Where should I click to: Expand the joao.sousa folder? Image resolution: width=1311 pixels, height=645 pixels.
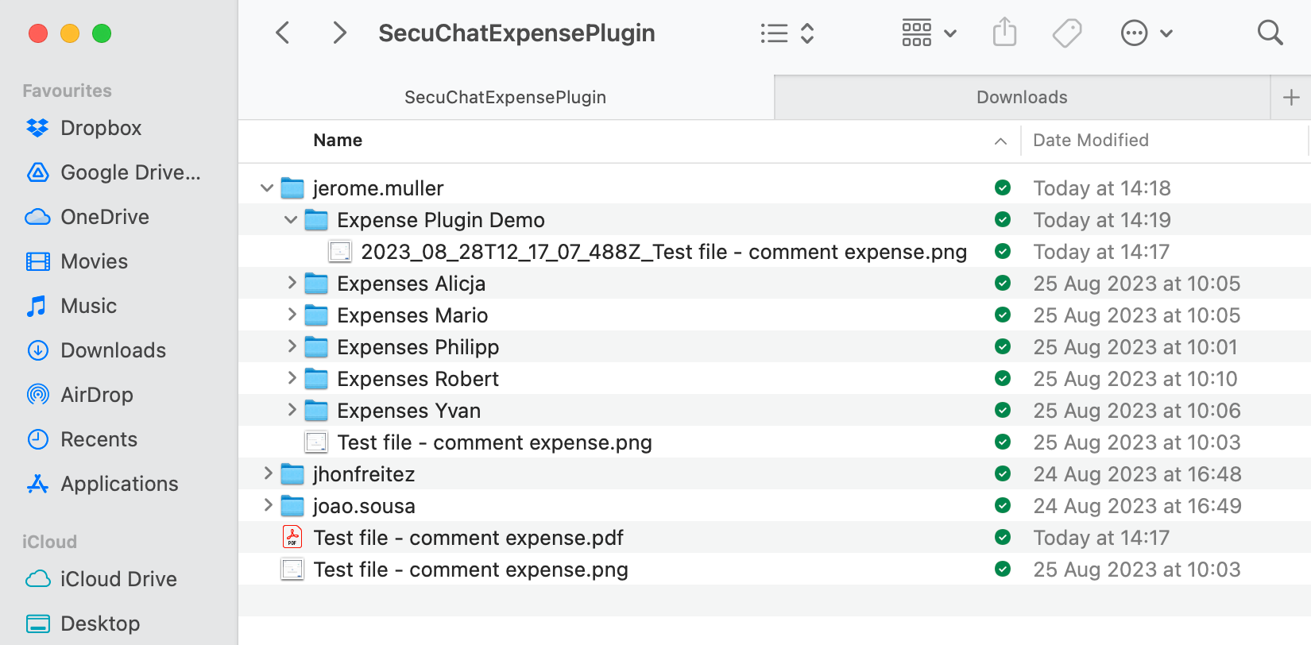pos(268,505)
